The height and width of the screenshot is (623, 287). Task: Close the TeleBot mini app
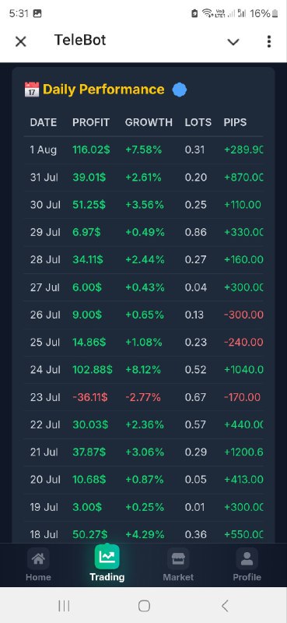tap(21, 41)
